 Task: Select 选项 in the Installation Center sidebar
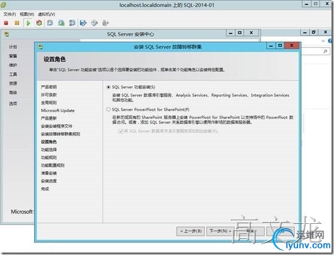(13, 104)
